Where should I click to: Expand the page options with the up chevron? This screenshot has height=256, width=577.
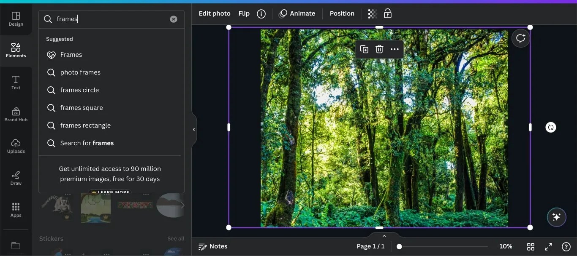click(384, 236)
